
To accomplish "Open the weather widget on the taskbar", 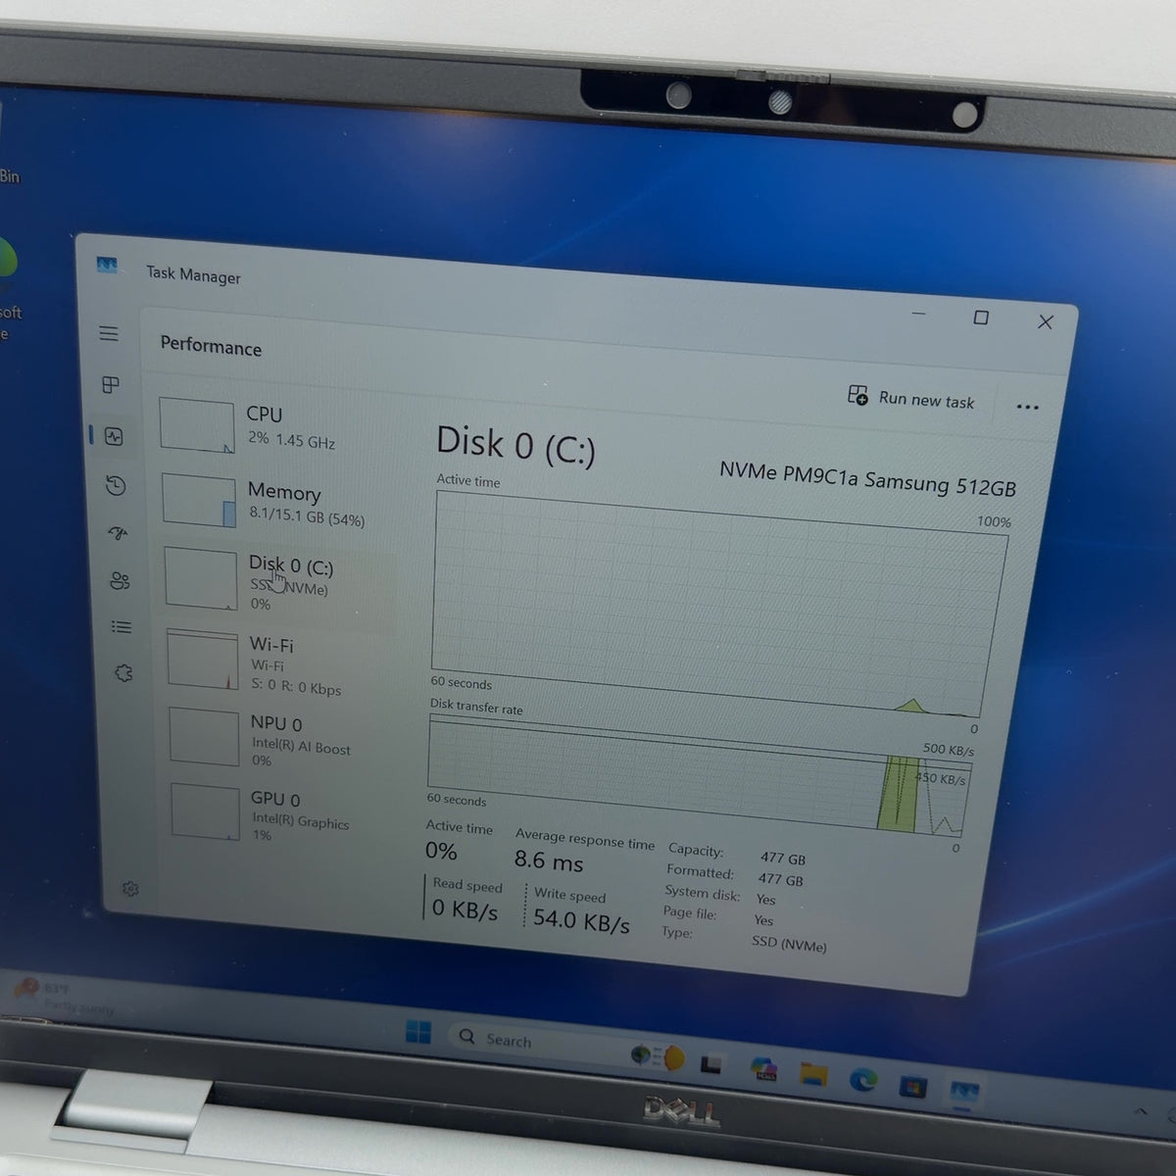I will 64,998.
